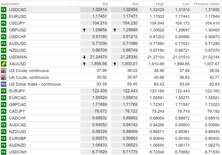This screenshot has height=155, width=222.
Task: Click the FX icon next to EURJPY
Action: tap(4, 91)
